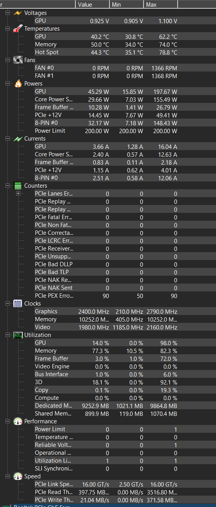
Task: Click the Clocks square-wave icon
Action: (x=18, y=304)
